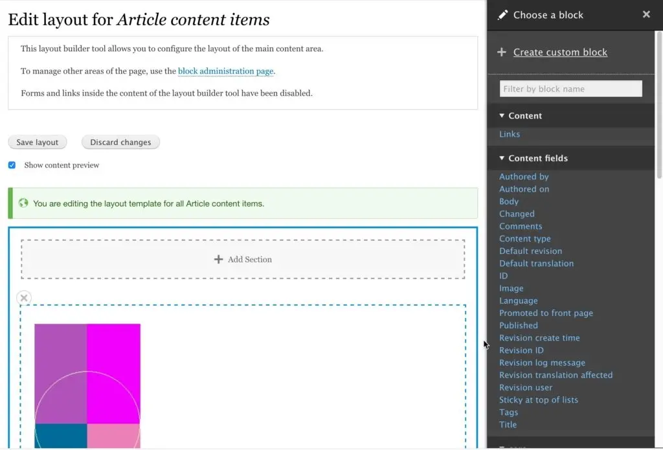Toggle Show content preview checkbox
This screenshot has height=450, width=663.
click(12, 165)
